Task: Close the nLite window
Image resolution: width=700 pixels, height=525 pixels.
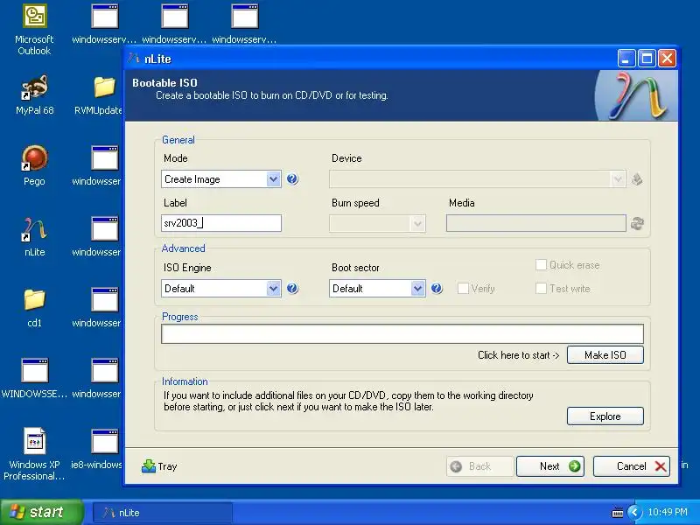Action: (668, 58)
